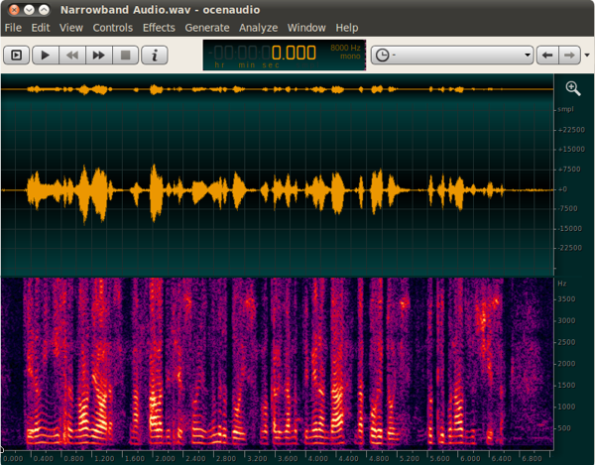Close the ocenaudio window
Screen dimensions: 595x465
[x=14, y=10]
